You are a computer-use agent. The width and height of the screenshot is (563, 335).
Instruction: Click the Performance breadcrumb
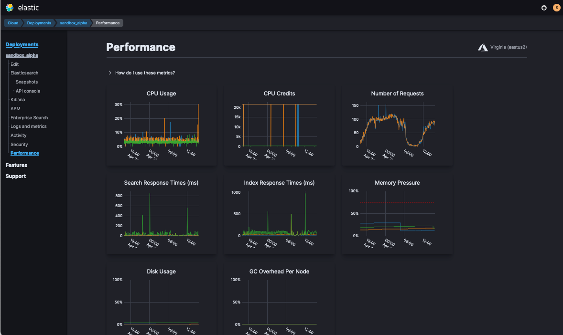coord(108,23)
